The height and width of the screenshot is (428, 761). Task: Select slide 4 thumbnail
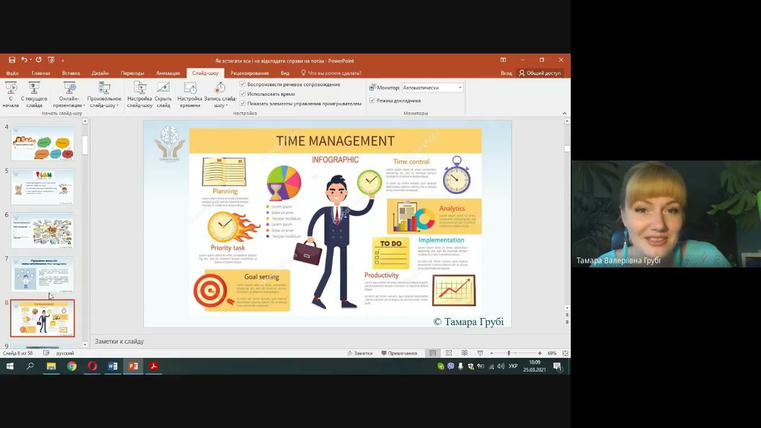42,143
